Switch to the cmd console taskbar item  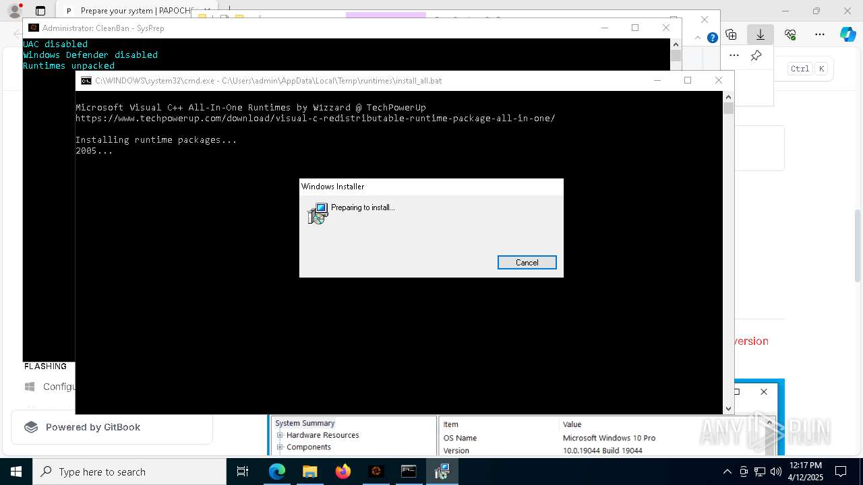coord(409,472)
